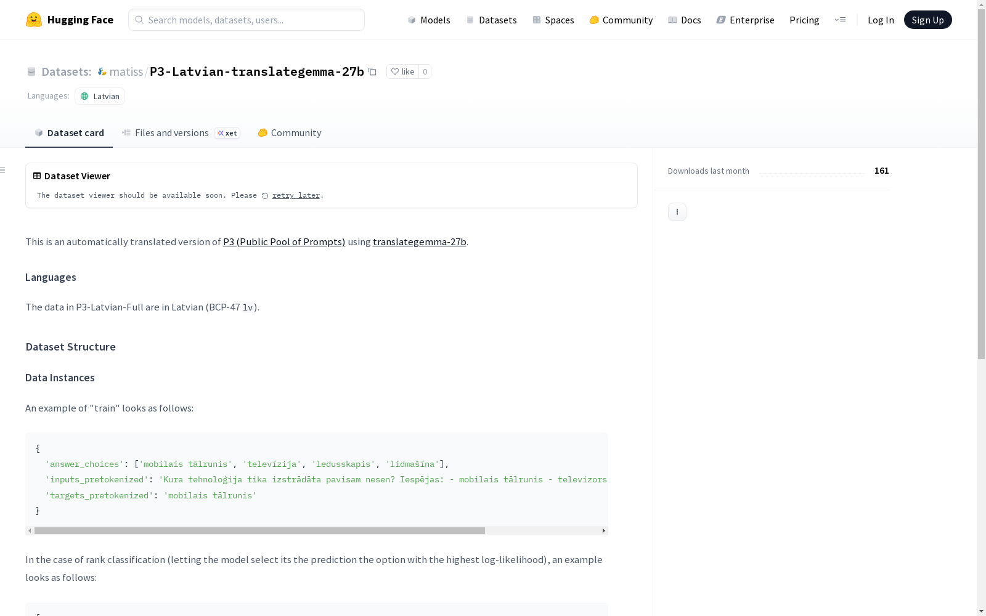Open the translategemma-27b link
The width and height of the screenshot is (986, 616).
(x=419, y=241)
